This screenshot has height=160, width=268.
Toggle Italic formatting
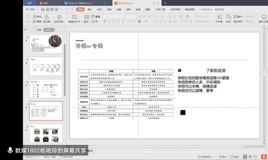tap(109, 21)
